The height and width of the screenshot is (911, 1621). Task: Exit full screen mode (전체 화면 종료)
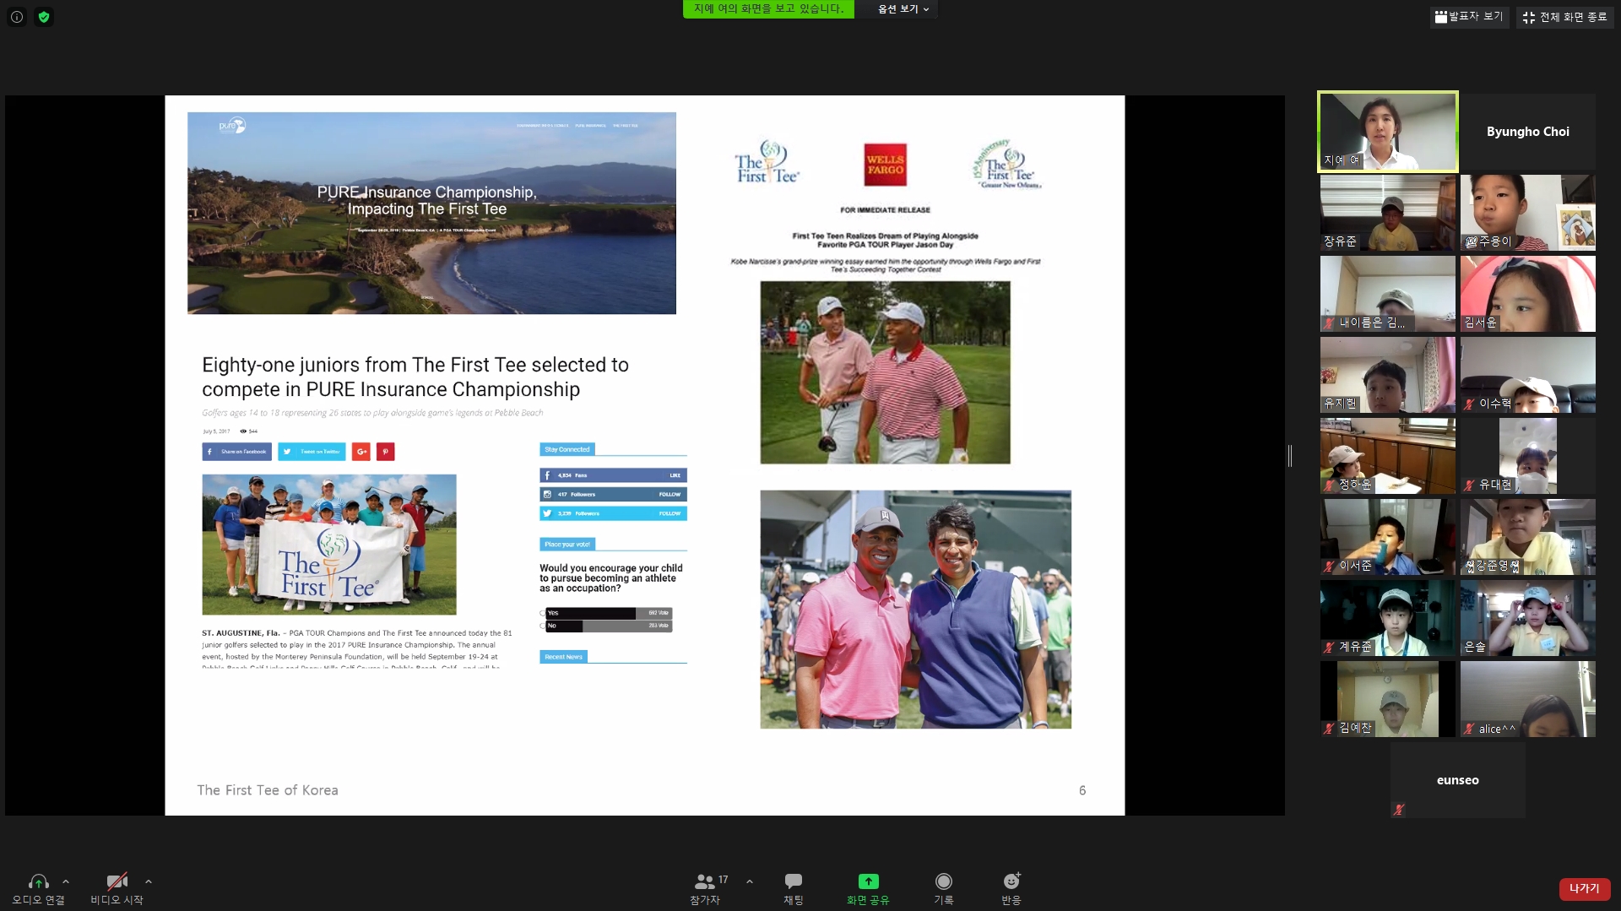(1564, 17)
